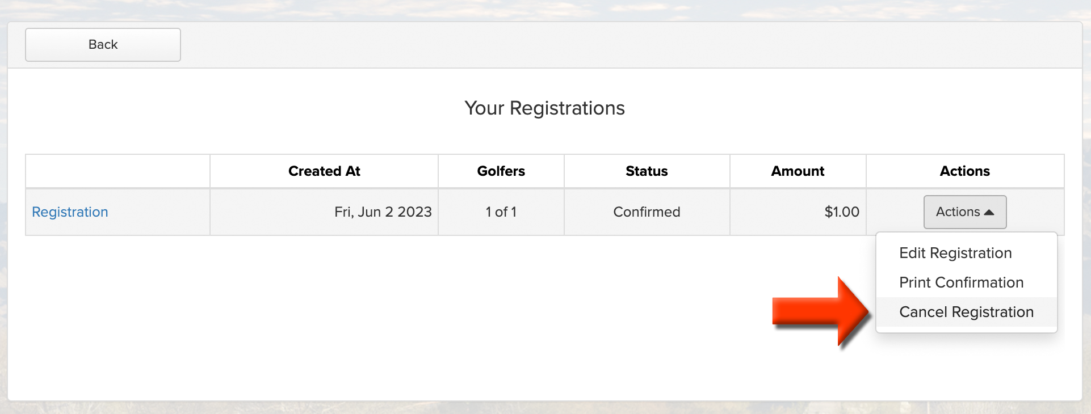Select Edit Registration from the menu

pyautogui.click(x=955, y=253)
